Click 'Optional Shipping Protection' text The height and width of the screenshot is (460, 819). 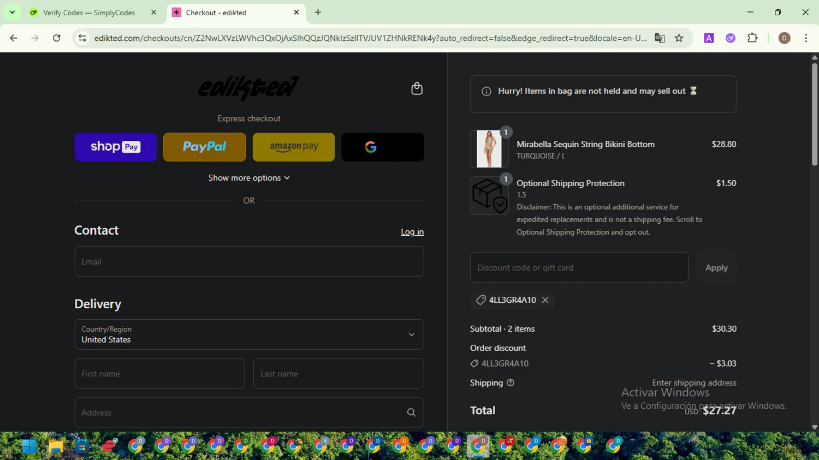(x=571, y=183)
